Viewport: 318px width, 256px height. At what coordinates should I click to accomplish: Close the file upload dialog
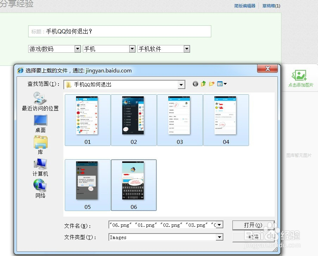coord(267,69)
